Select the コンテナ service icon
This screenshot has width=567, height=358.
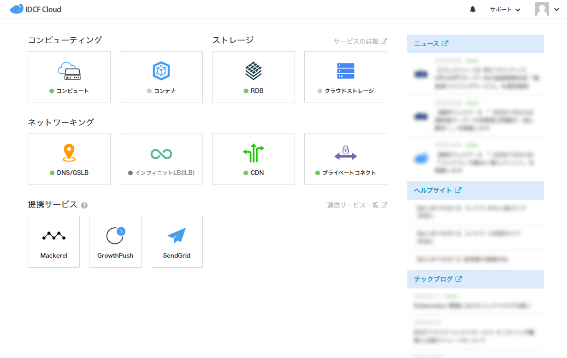161,77
